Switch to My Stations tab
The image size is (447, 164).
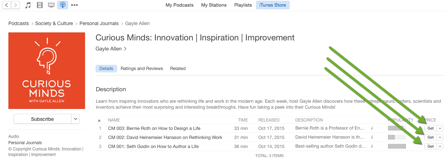[x=214, y=5]
